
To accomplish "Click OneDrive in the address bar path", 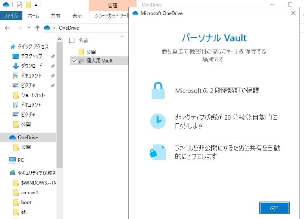I will [69, 28].
